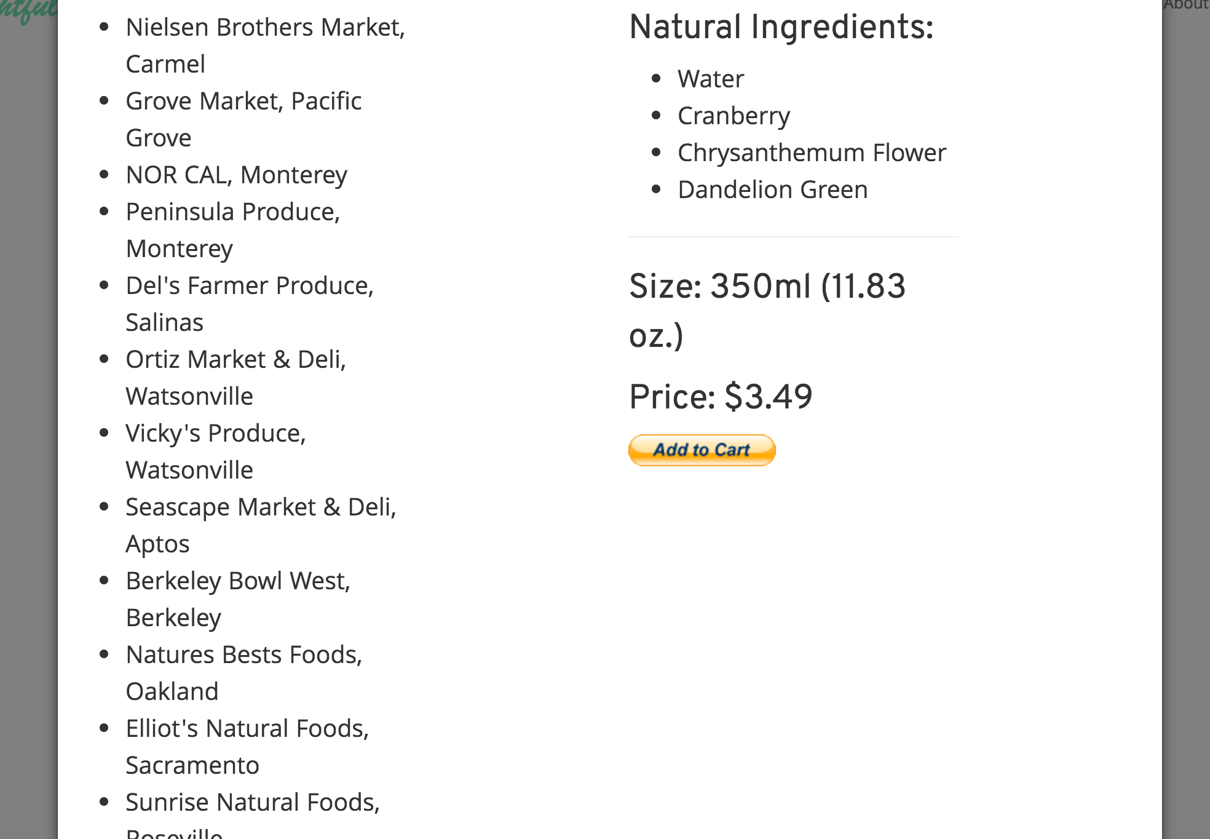Click the site logo at top left
This screenshot has width=1210, height=839.
[x=28, y=11]
